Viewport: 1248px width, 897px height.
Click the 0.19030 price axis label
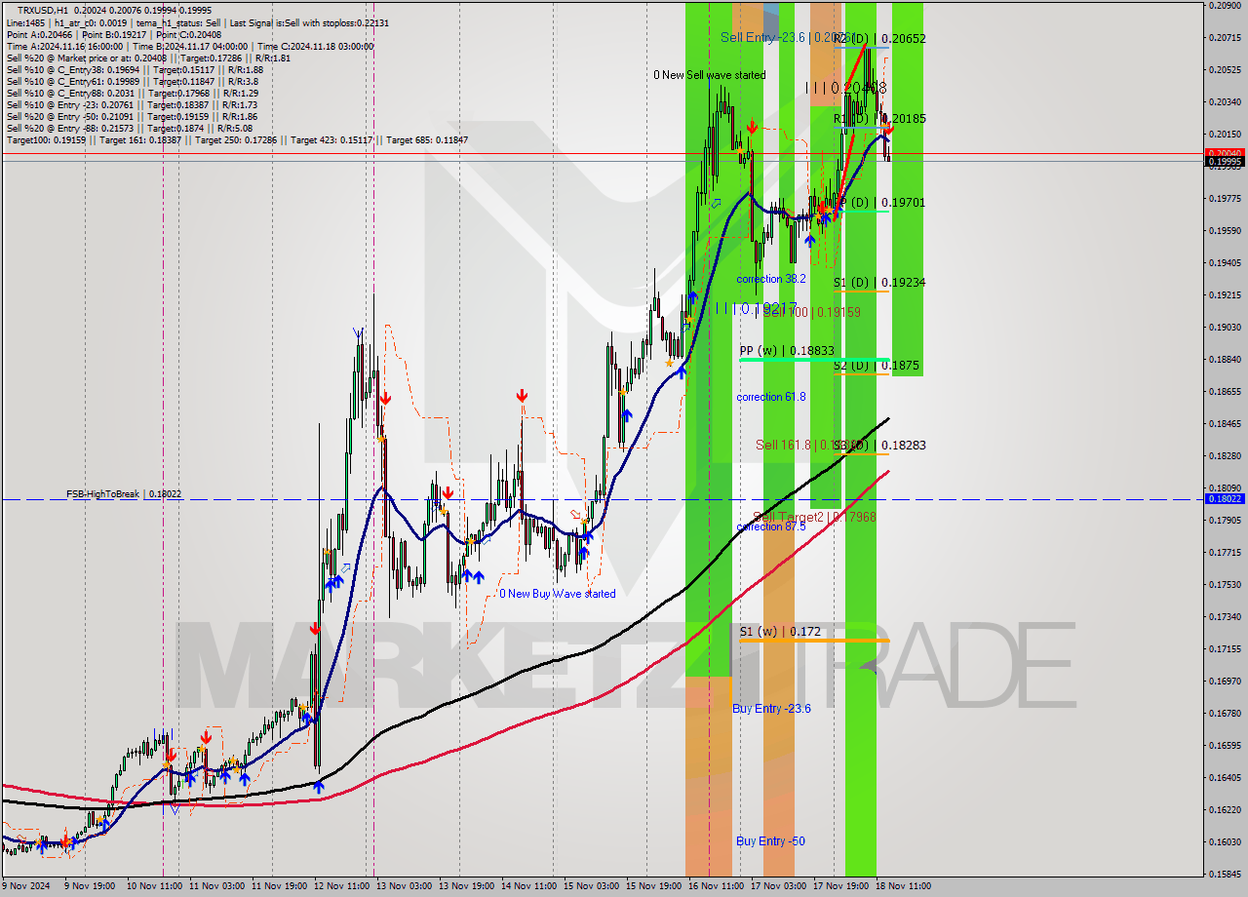click(x=1225, y=328)
